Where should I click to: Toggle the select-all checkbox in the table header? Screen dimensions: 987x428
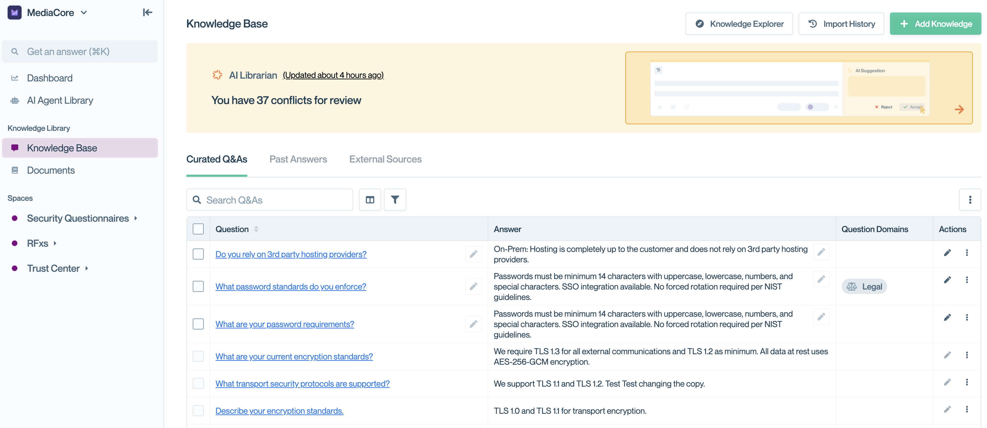click(x=198, y=229)
